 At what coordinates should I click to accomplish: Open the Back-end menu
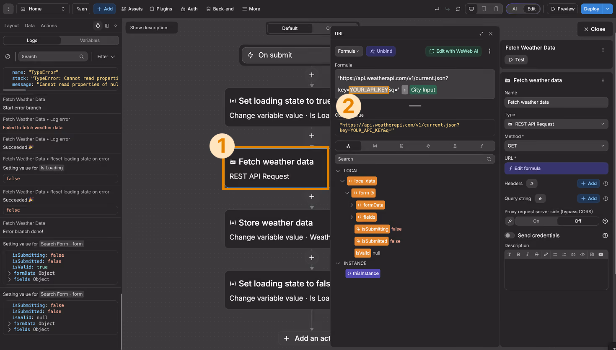[220, 9]
